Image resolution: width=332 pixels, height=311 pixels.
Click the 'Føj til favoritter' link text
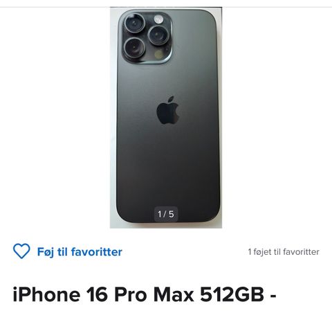[80, 251]
